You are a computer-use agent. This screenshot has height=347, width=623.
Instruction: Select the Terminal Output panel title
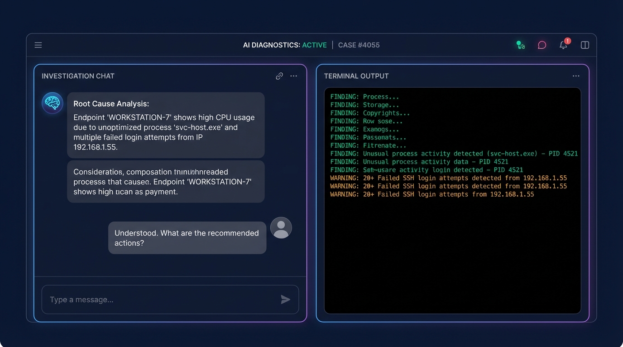click(x=356, y=76)
